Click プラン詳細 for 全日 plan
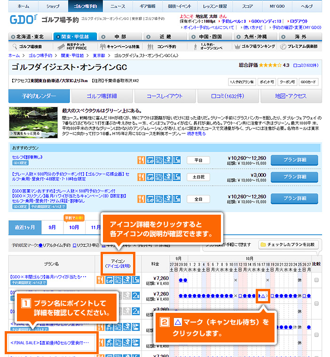This screenshot has width=330, height=357. (294, 199)
